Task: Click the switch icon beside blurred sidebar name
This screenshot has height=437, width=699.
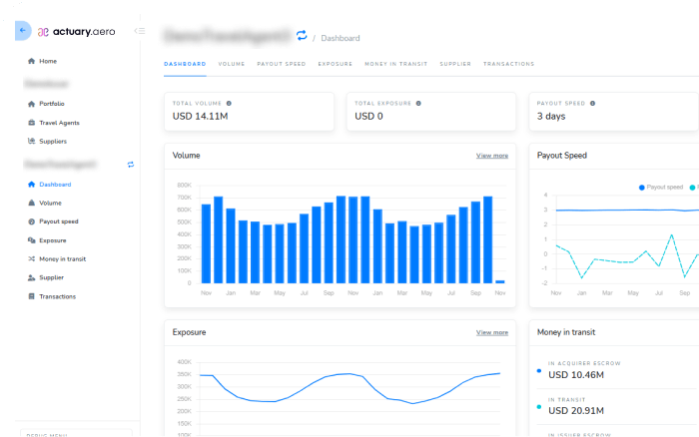Action: pos(131,165)
